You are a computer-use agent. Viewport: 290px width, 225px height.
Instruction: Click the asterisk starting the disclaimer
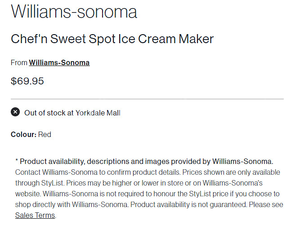pyautogui.click(x=17, y=160)
